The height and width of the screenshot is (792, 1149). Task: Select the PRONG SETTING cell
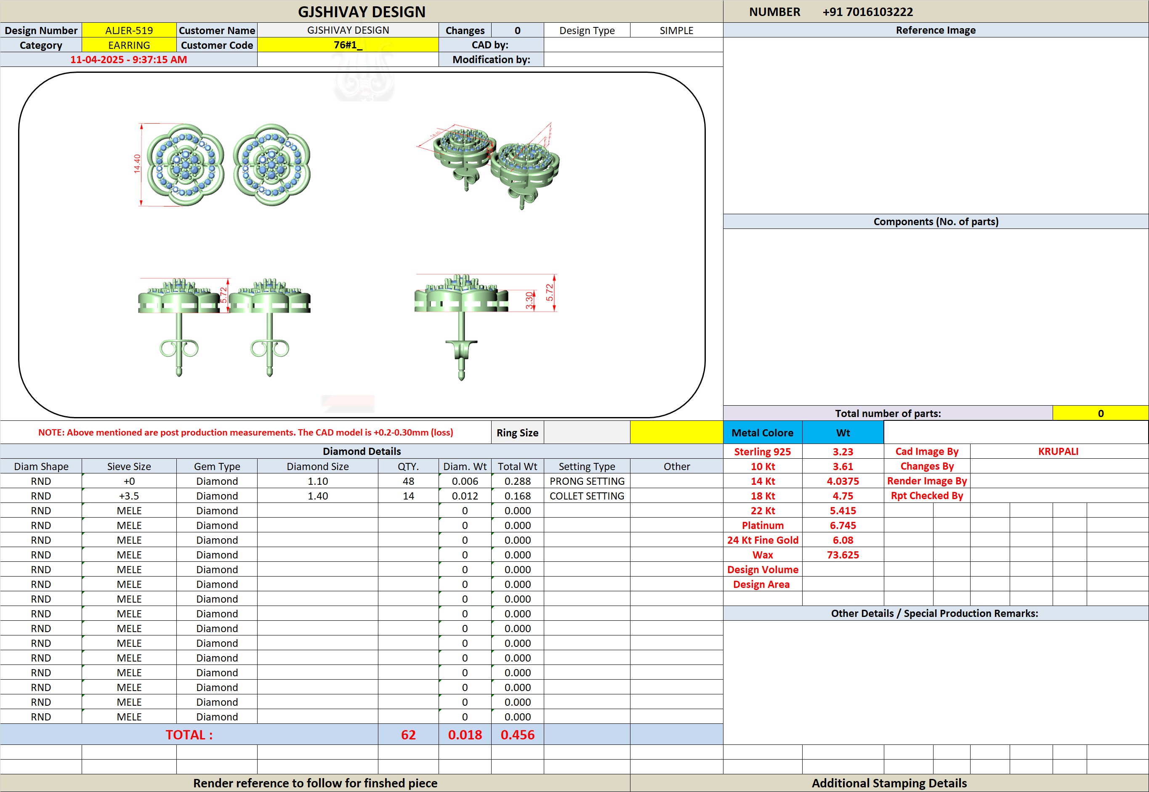587,481
